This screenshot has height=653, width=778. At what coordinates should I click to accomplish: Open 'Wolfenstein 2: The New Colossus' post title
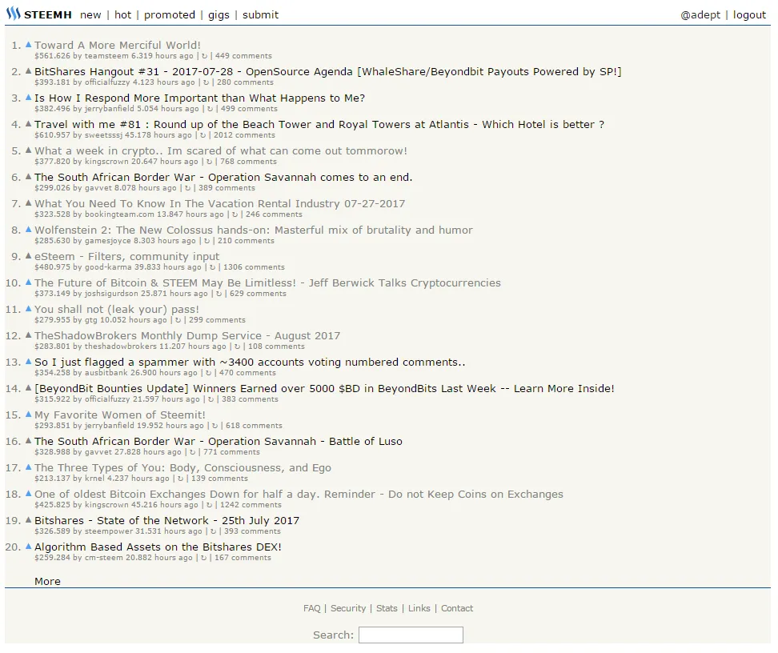click(x=254, y=230)
